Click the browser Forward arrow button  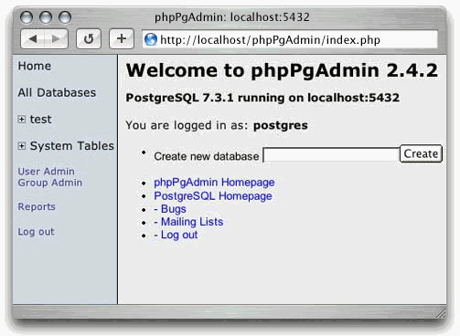(x=56, y=38)
